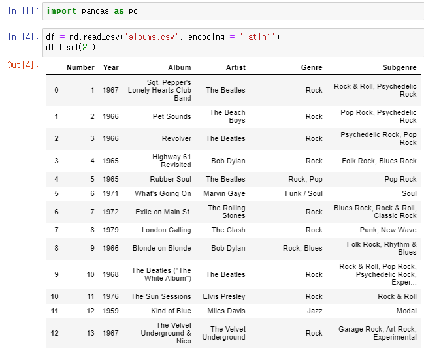Viewport: 424px width, 348px height.
Task: Click the Artist column header
Action: [x=236, y=67]
